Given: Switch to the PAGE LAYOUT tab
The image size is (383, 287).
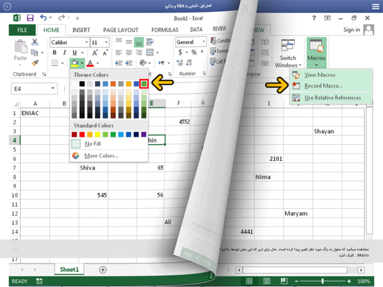Looking at the screenshot, I should coord(121,30).
